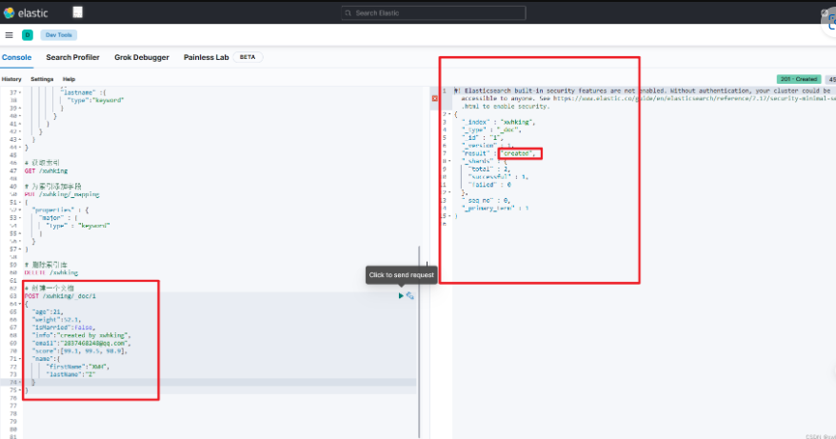The height and width of the screenshot is (439, 836).
Task: Open the Grok Debugger tab
Action: click(141, 57)
